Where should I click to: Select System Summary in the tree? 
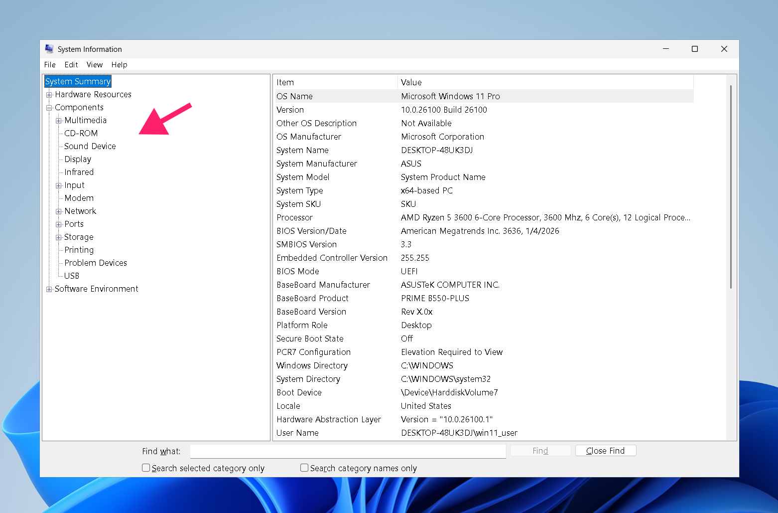(78, 81)
